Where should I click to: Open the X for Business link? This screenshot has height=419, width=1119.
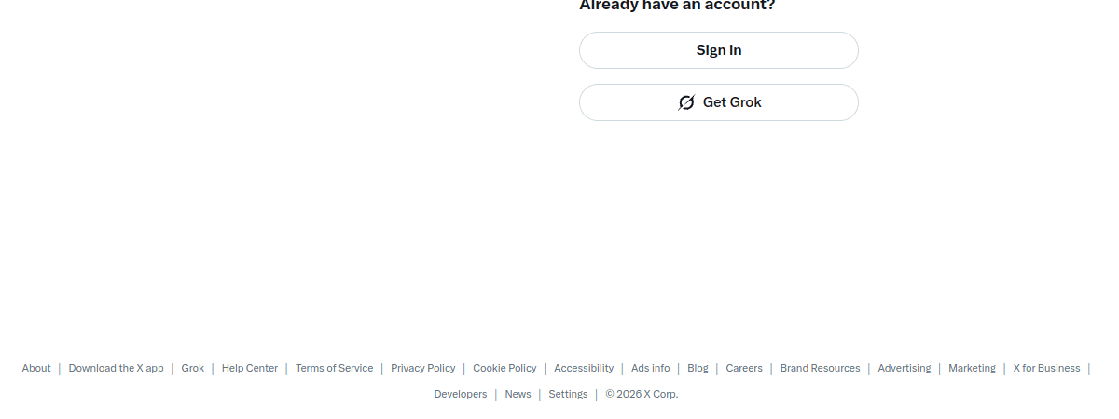click(1046, 368)
